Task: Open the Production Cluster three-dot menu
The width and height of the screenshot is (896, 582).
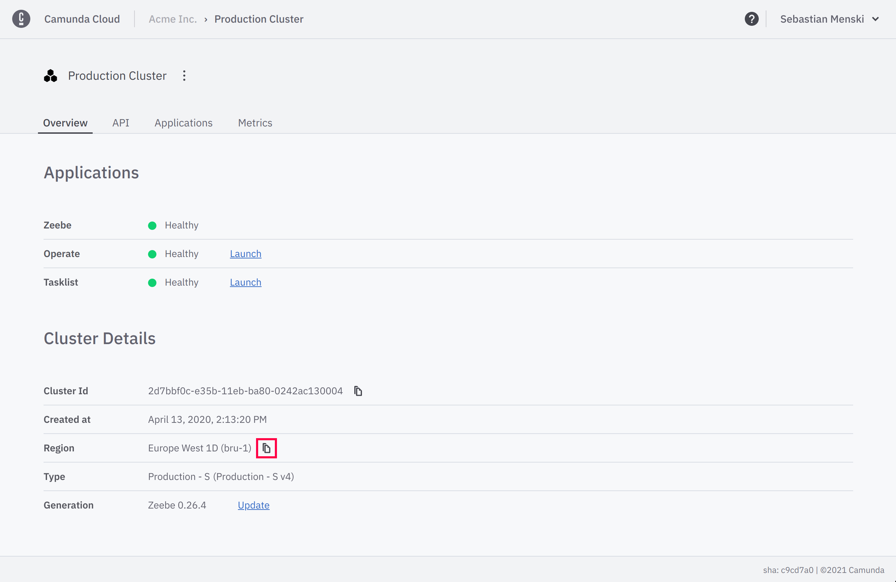Action: 184,76
